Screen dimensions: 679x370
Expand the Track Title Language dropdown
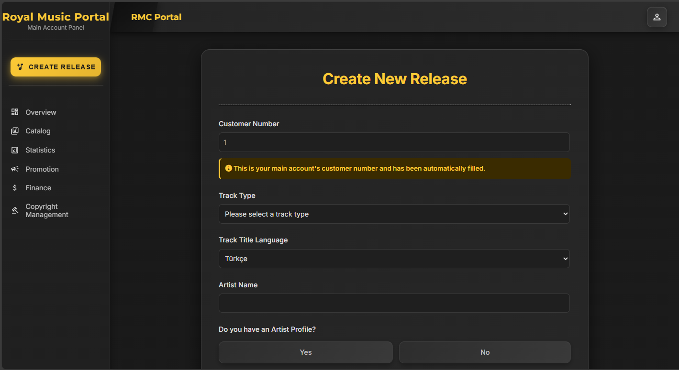coord(394,259)
